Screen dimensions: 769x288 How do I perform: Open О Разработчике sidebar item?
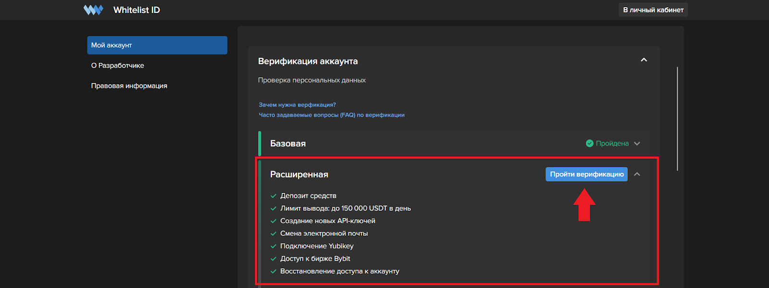pos(118,66)
